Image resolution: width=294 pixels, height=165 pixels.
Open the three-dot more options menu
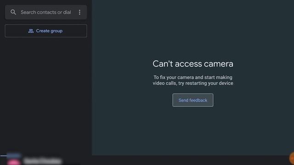pyautogui.click(x=79, y=12)
